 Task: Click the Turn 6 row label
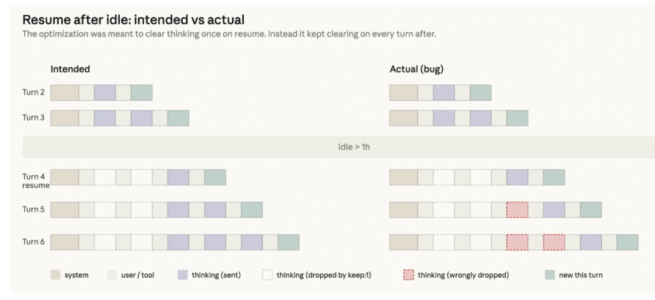click(33, 242)
